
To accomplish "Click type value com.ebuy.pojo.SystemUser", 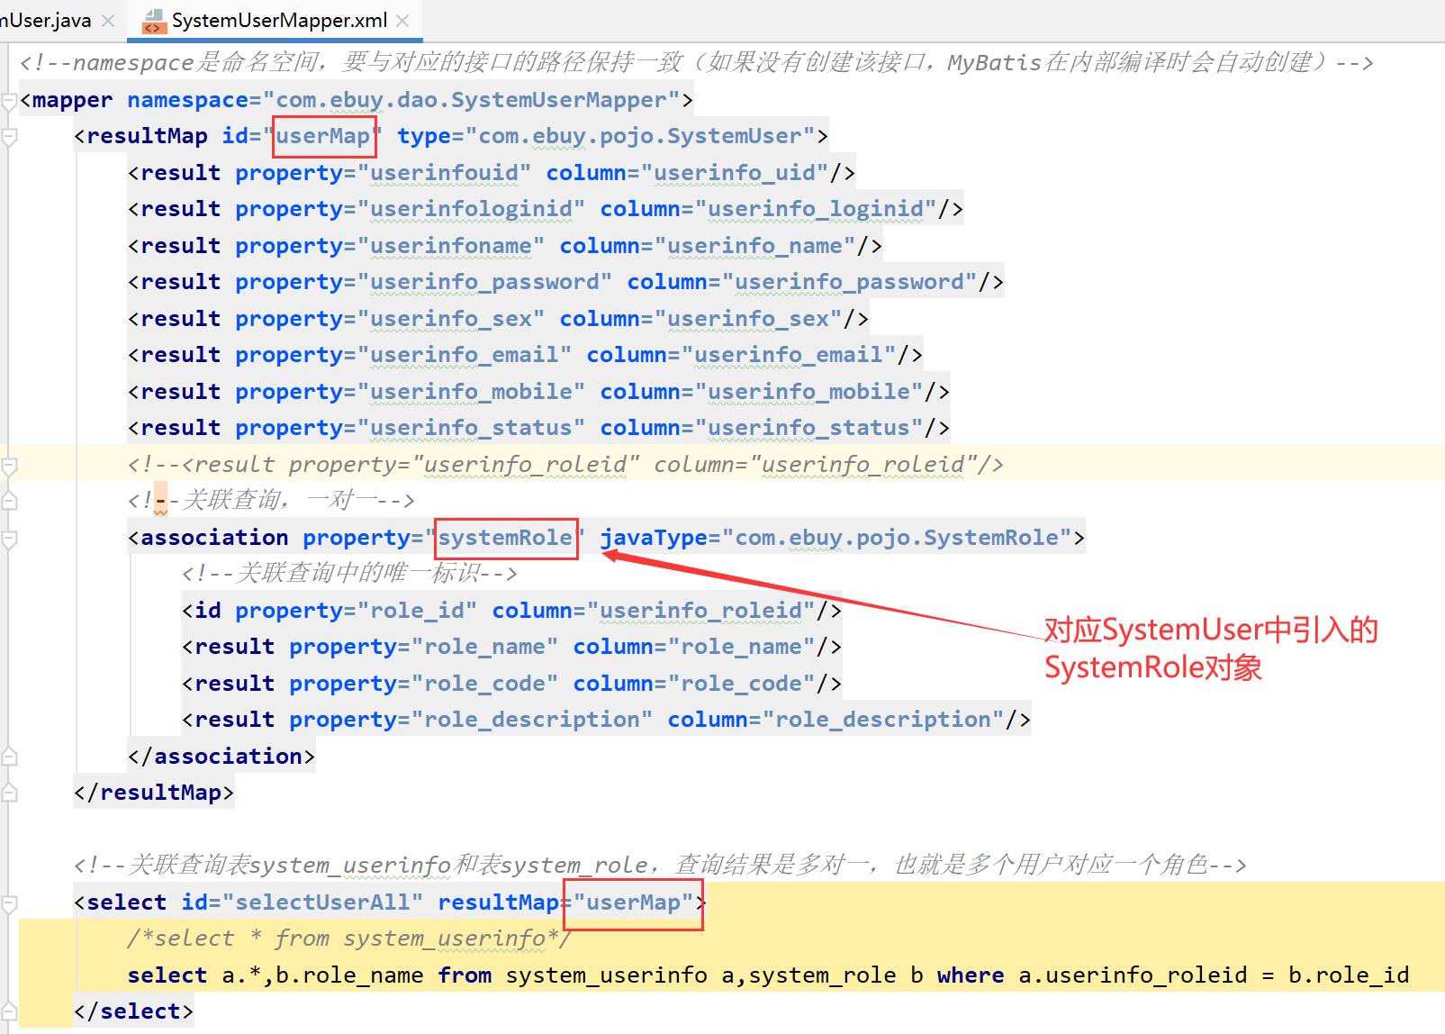I will click(x=639, y=136).
